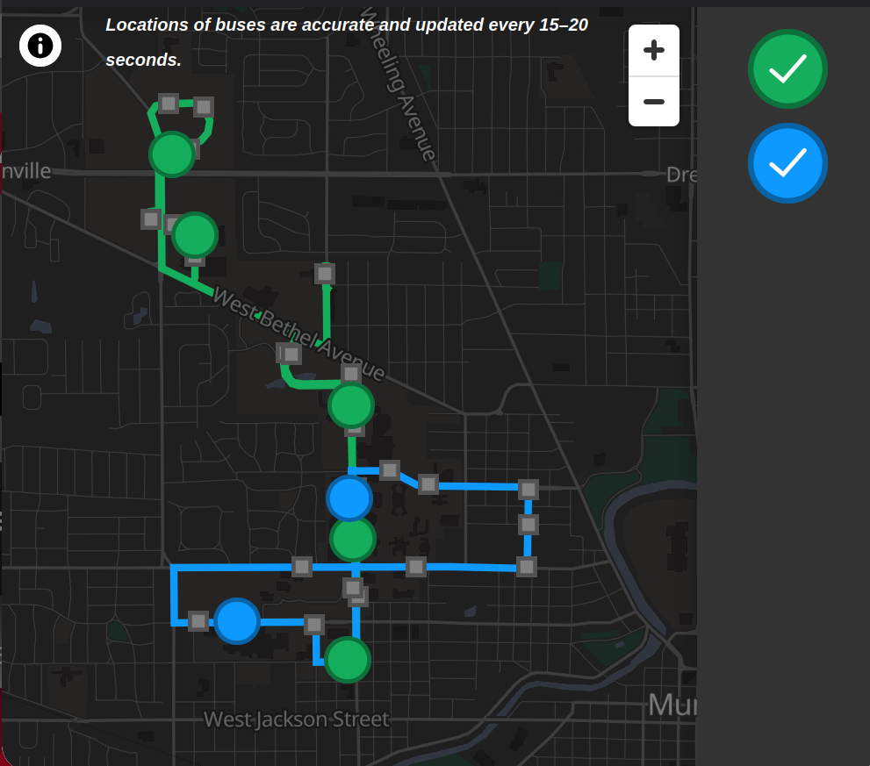Toggle the green route checkmark

787,68
